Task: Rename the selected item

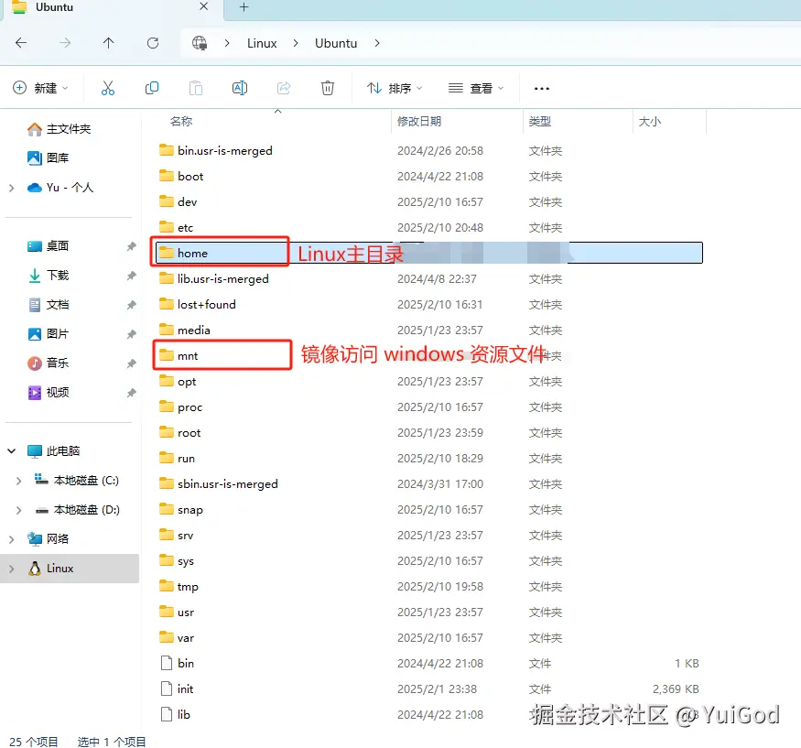Action: (240, 88)
